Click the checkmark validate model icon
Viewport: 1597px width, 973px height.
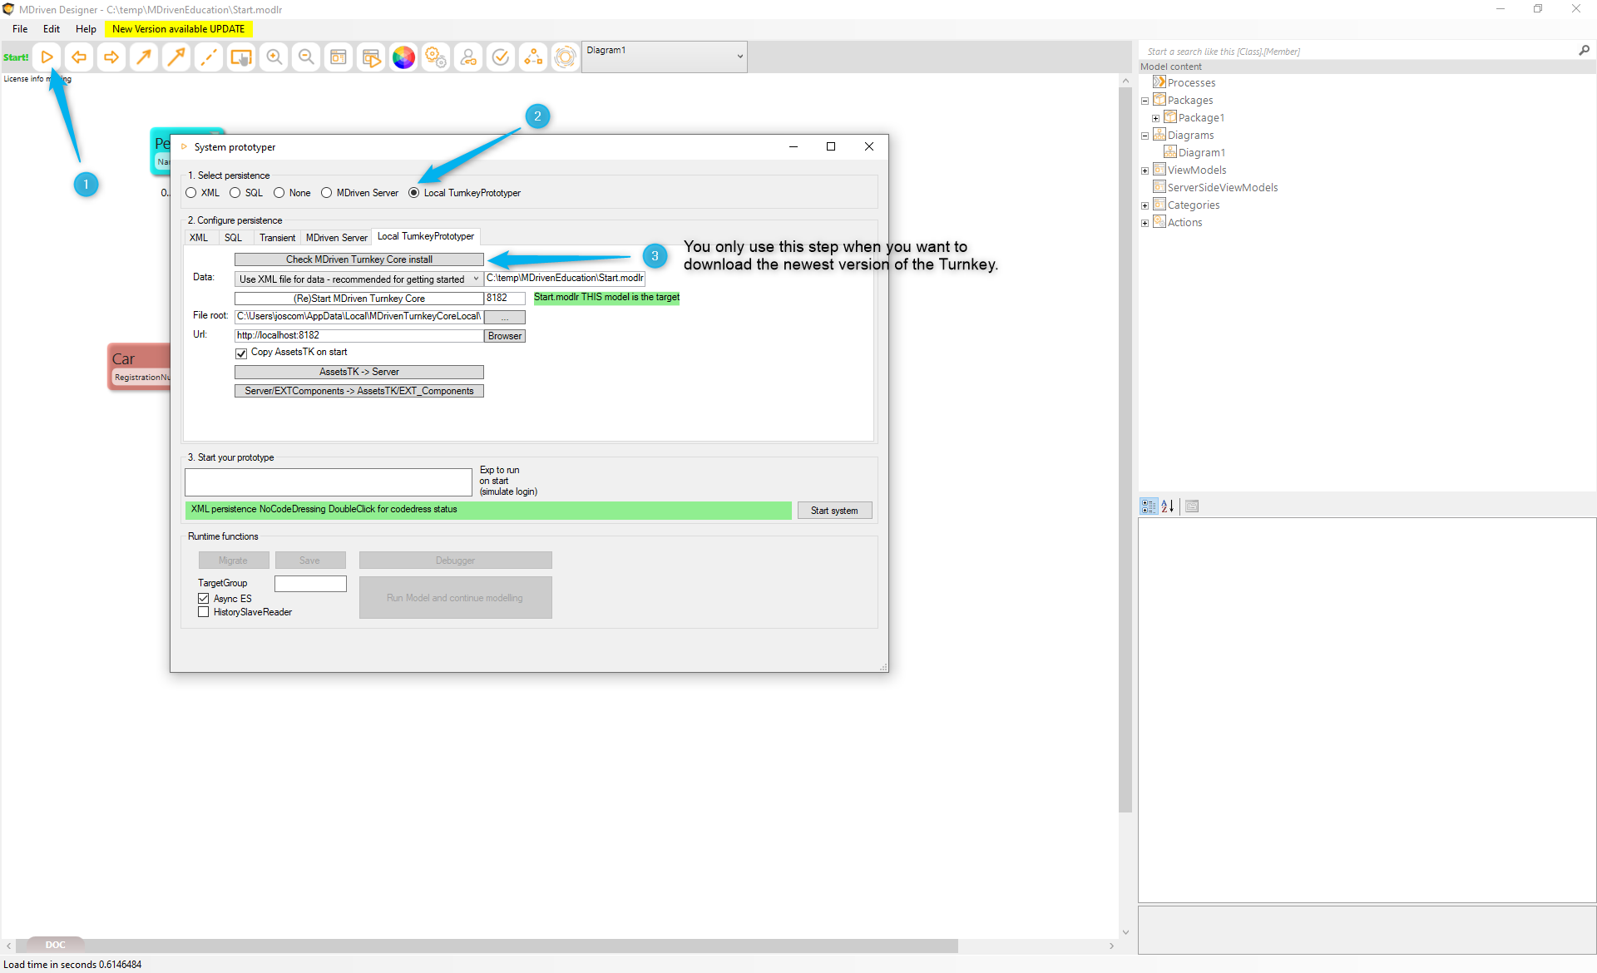(x=501, y=57)
